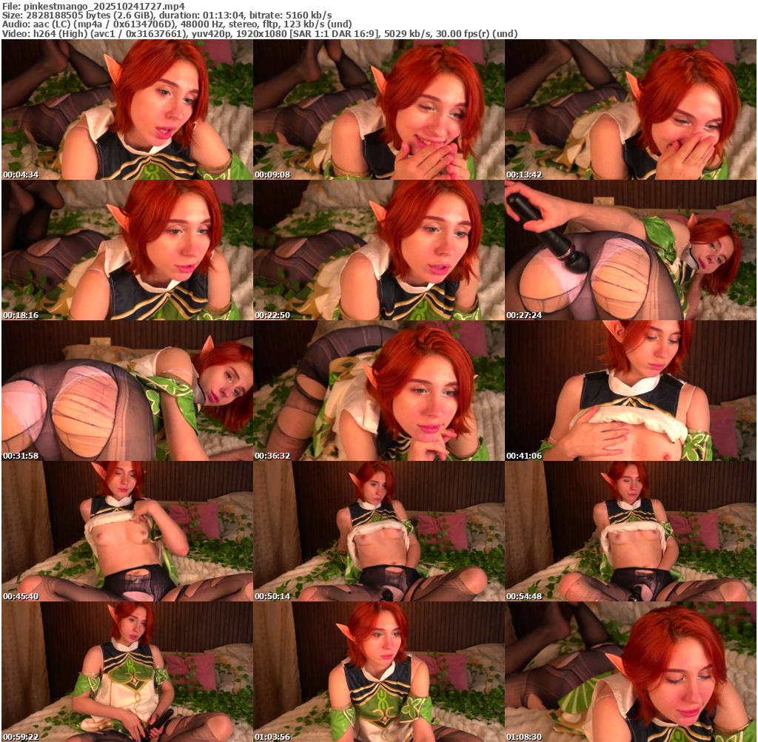The height and width of the screenshot is (742, 758).
Task: Choose the frame thumbnail stamped 00:22:50
Action: click(x=378, y=250)
